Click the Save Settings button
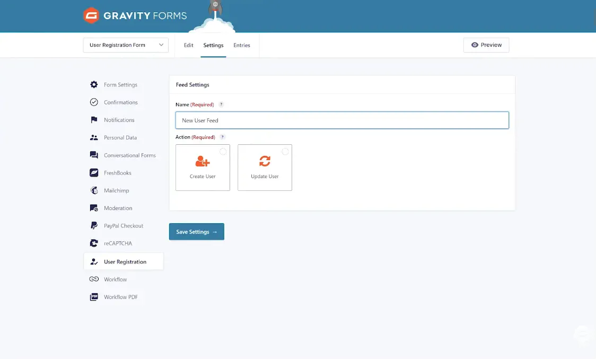The width and height of the screenshot is (596, 359). pos(197,232)
